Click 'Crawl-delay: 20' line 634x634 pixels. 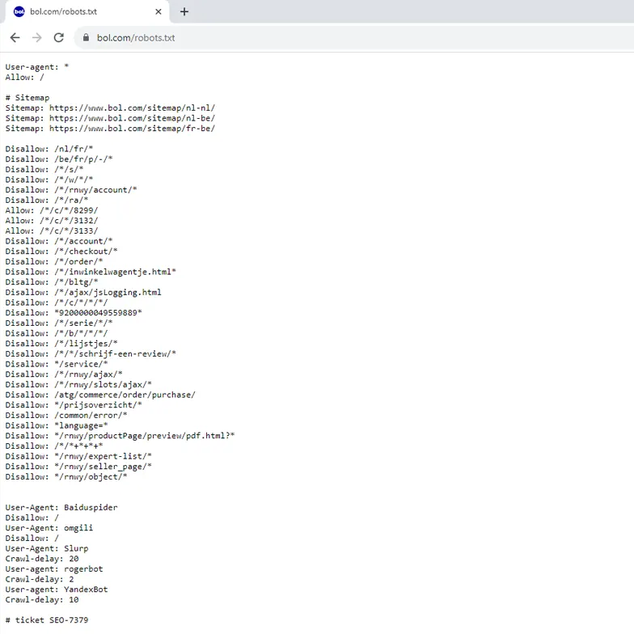[x=42, y=558]
